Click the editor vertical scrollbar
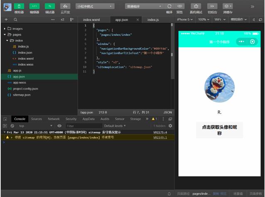The width and height of the screenshot is (265, 197). (172, 51)
